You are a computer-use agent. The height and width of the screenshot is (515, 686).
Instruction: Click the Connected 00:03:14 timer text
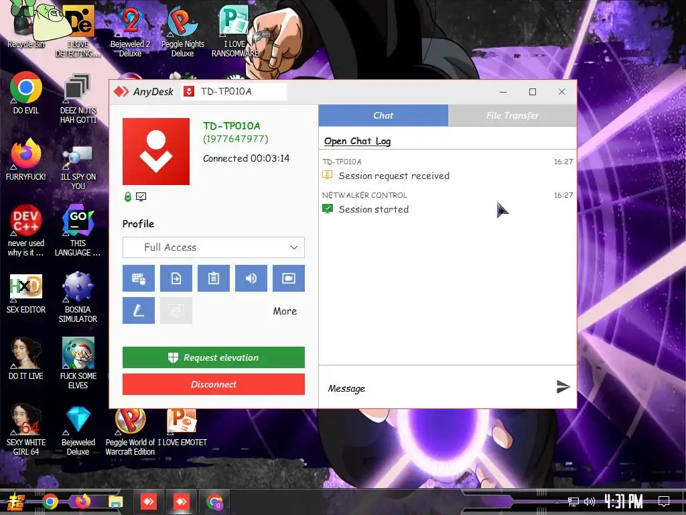pyautogui.click(x=247, y=158)
